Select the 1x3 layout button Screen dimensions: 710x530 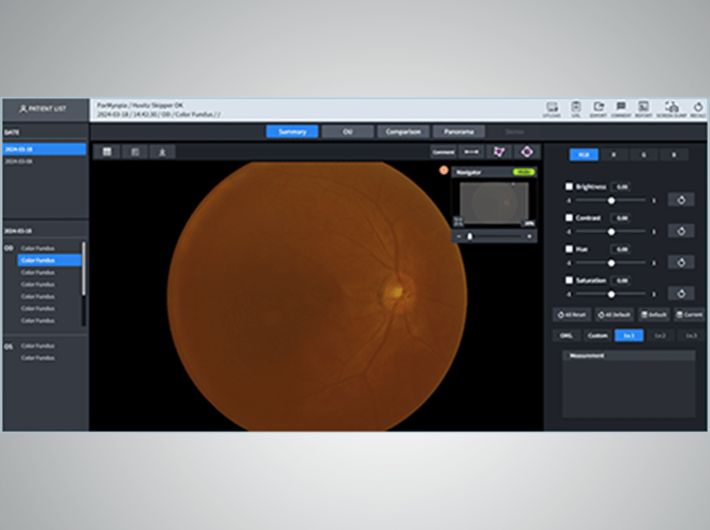[691, 335]
